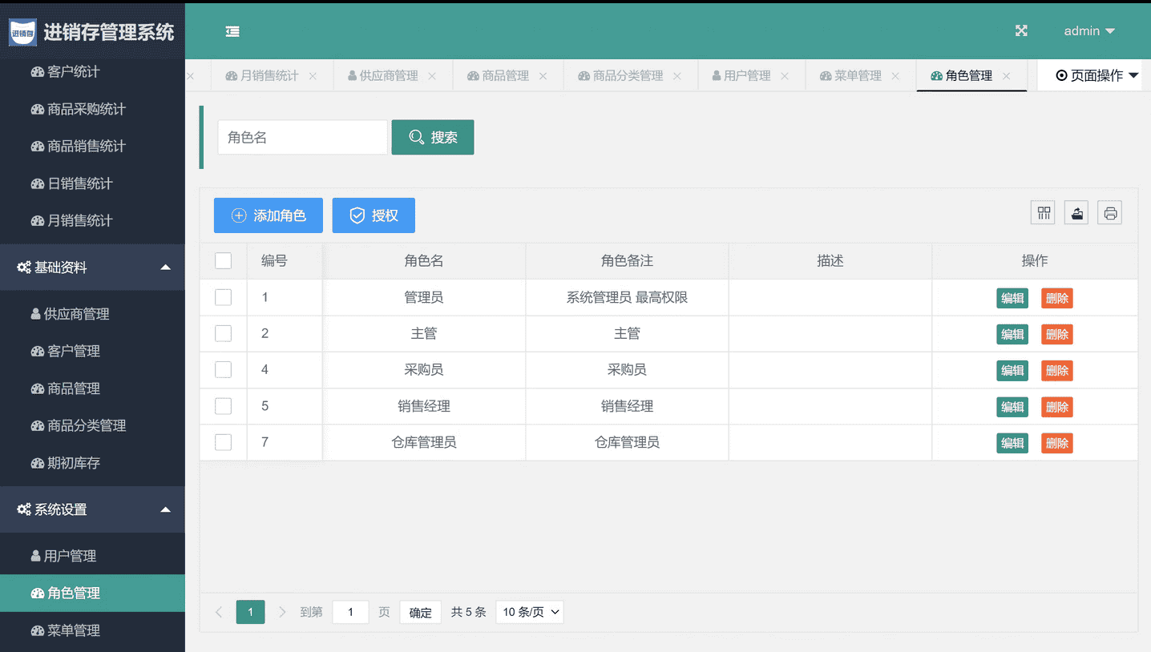Tick the checkbox for 仓库管理员 row
Viewport: 1151px width, 652px height.
(x=224, y=442)
